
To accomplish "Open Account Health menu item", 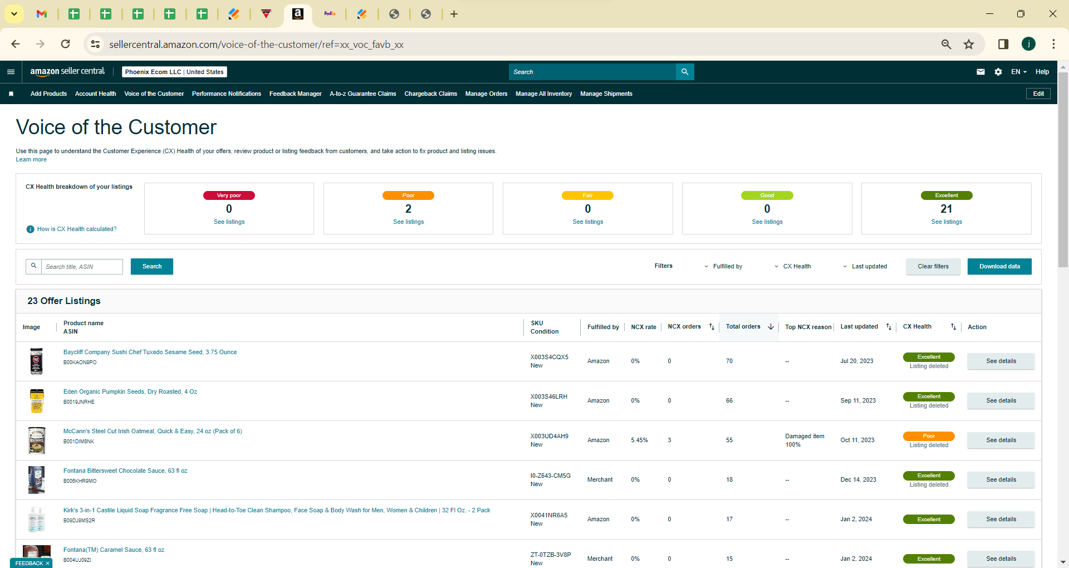I will pos(96,94).
